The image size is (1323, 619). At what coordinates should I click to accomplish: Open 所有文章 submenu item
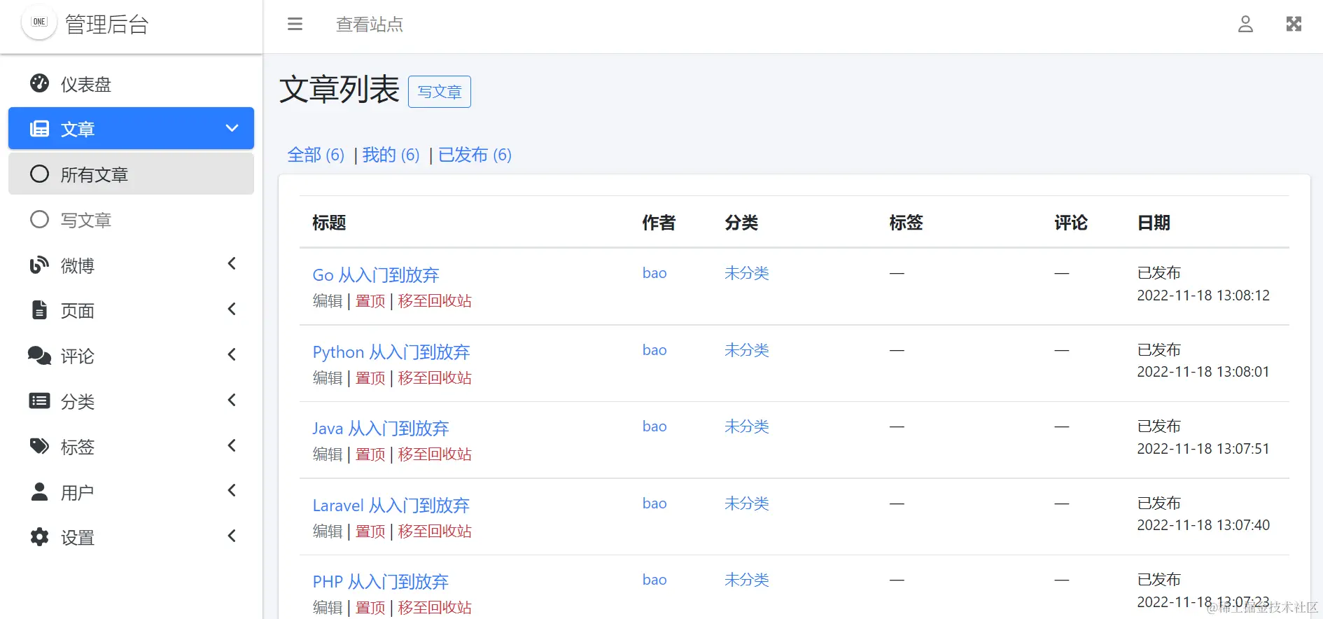(x=131, y=174)
